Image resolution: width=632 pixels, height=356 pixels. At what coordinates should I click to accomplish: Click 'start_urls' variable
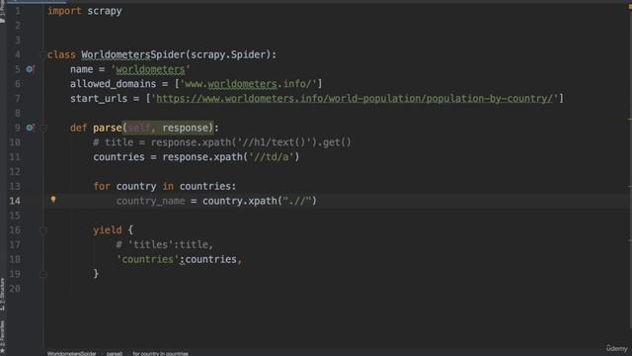coord(99,99)
